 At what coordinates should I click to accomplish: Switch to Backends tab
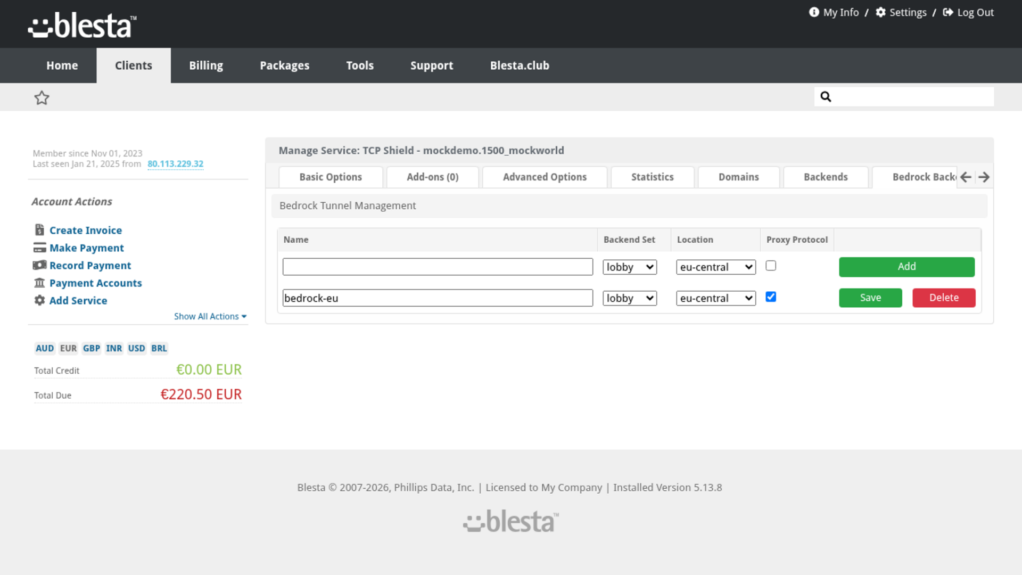(826, 177)
